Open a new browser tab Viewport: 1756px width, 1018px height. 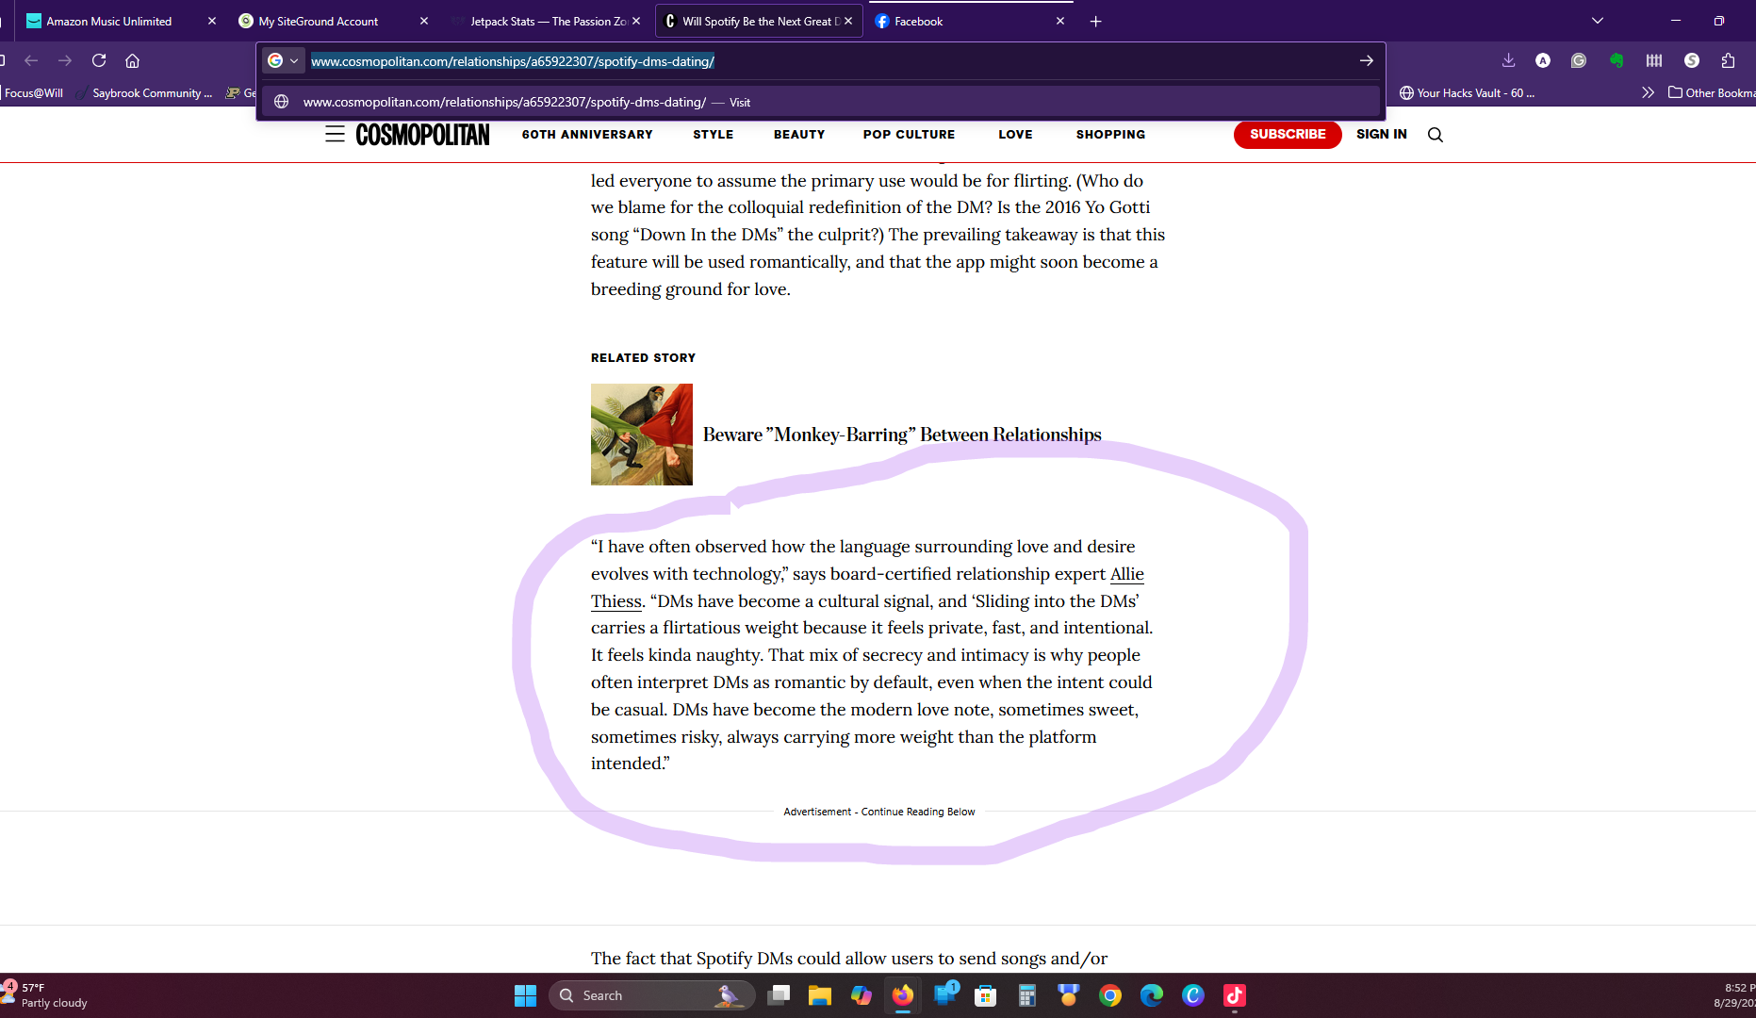click(1095, 21)
